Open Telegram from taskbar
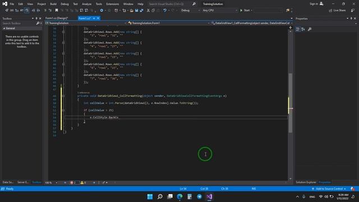This screenshot has width=359, height=202. click(x=200, y=196)
